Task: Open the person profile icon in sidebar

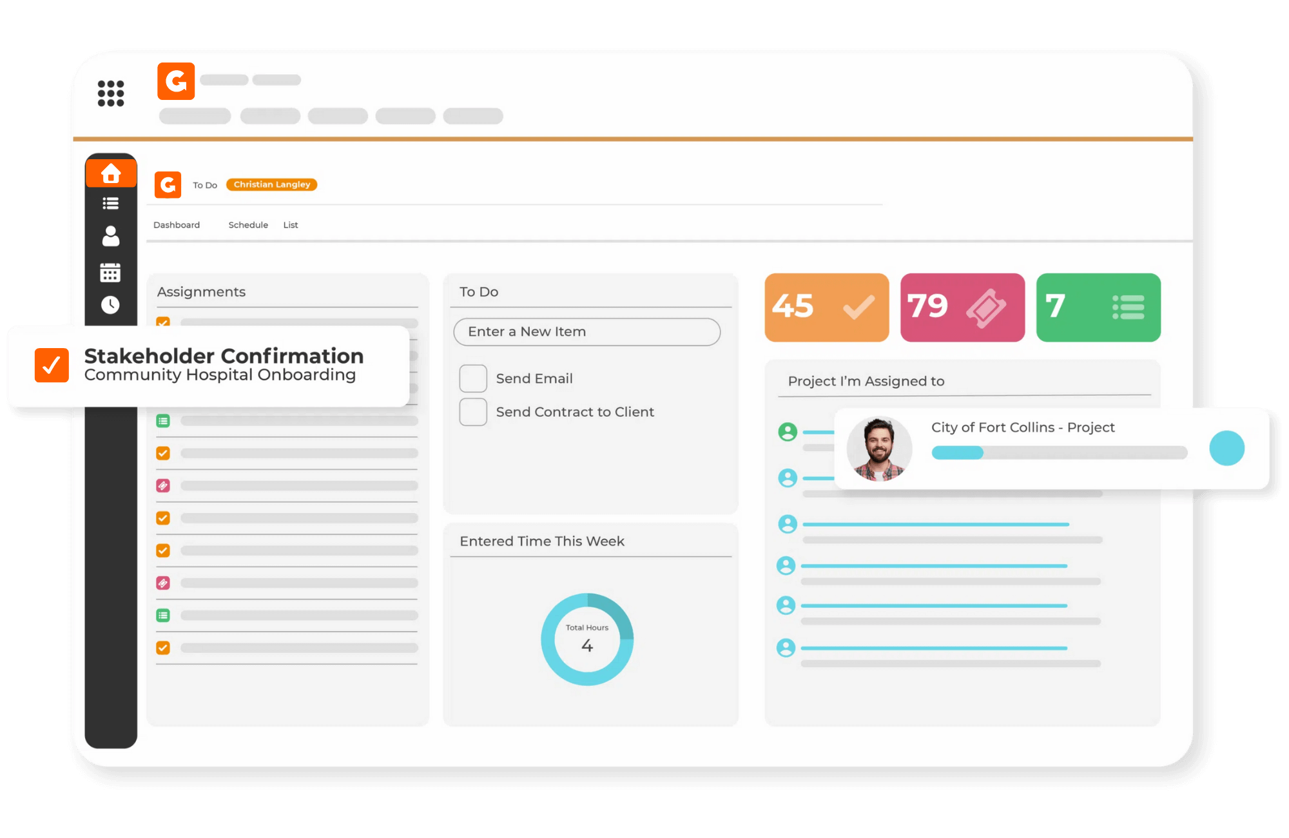Action: click(x=111, y=236)
